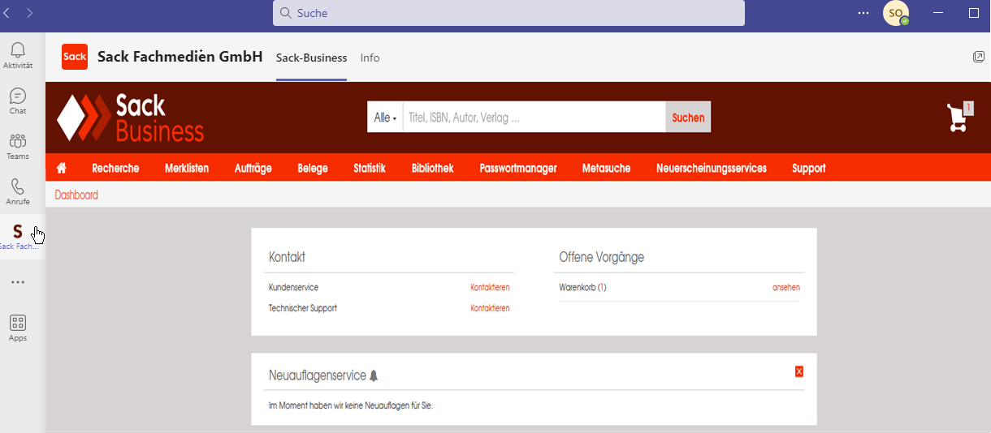Open more apps ellipsis in sidebar
Screen dimensions: 991x433
(x=18, y=282)
